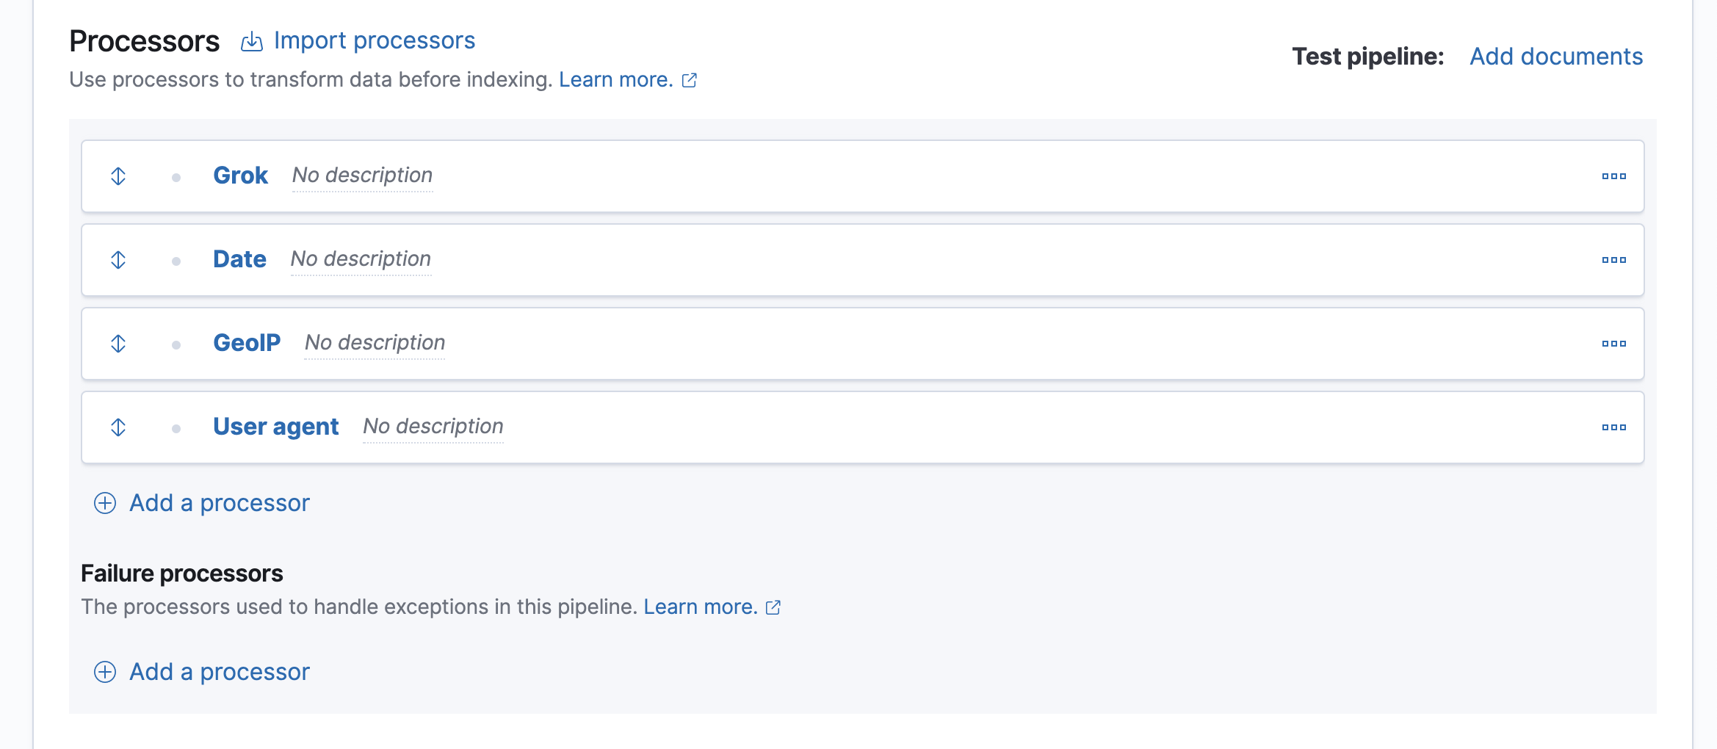The width and height of the screenshot is (1717, 749).
Task: Click the Grok processor move handle icon
Action: point(118,176)
